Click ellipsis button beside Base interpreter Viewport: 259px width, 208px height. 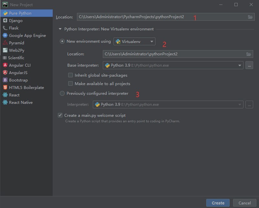pos(249,65)
